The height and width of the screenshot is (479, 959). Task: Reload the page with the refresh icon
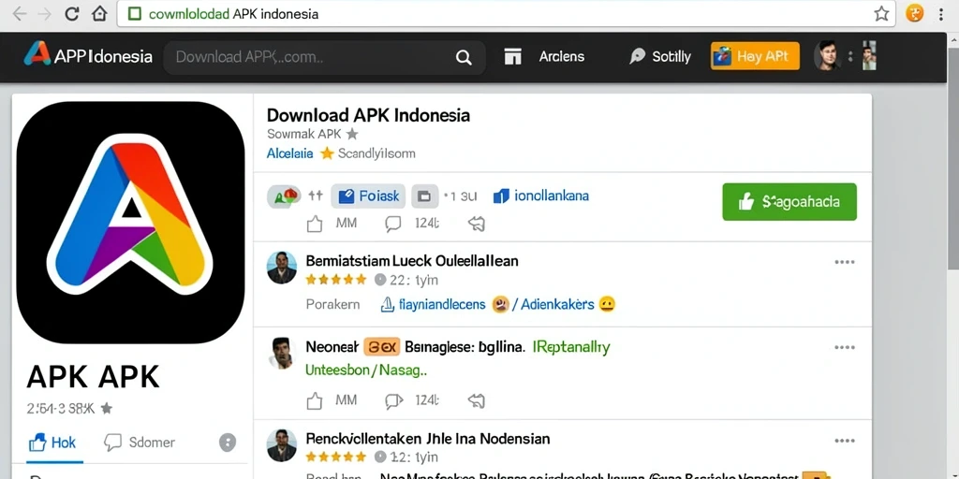pos(71,14)
